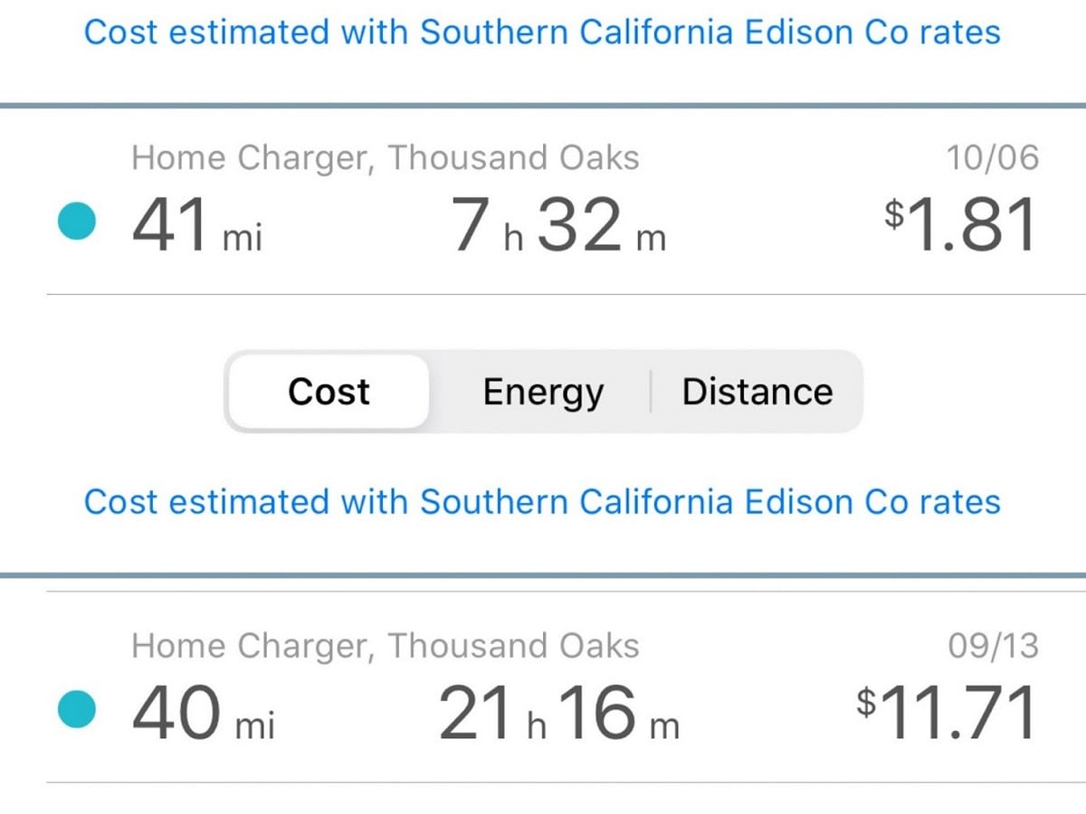
Task: Click the teal dot beside 40 mi
Action: point(77,712)
